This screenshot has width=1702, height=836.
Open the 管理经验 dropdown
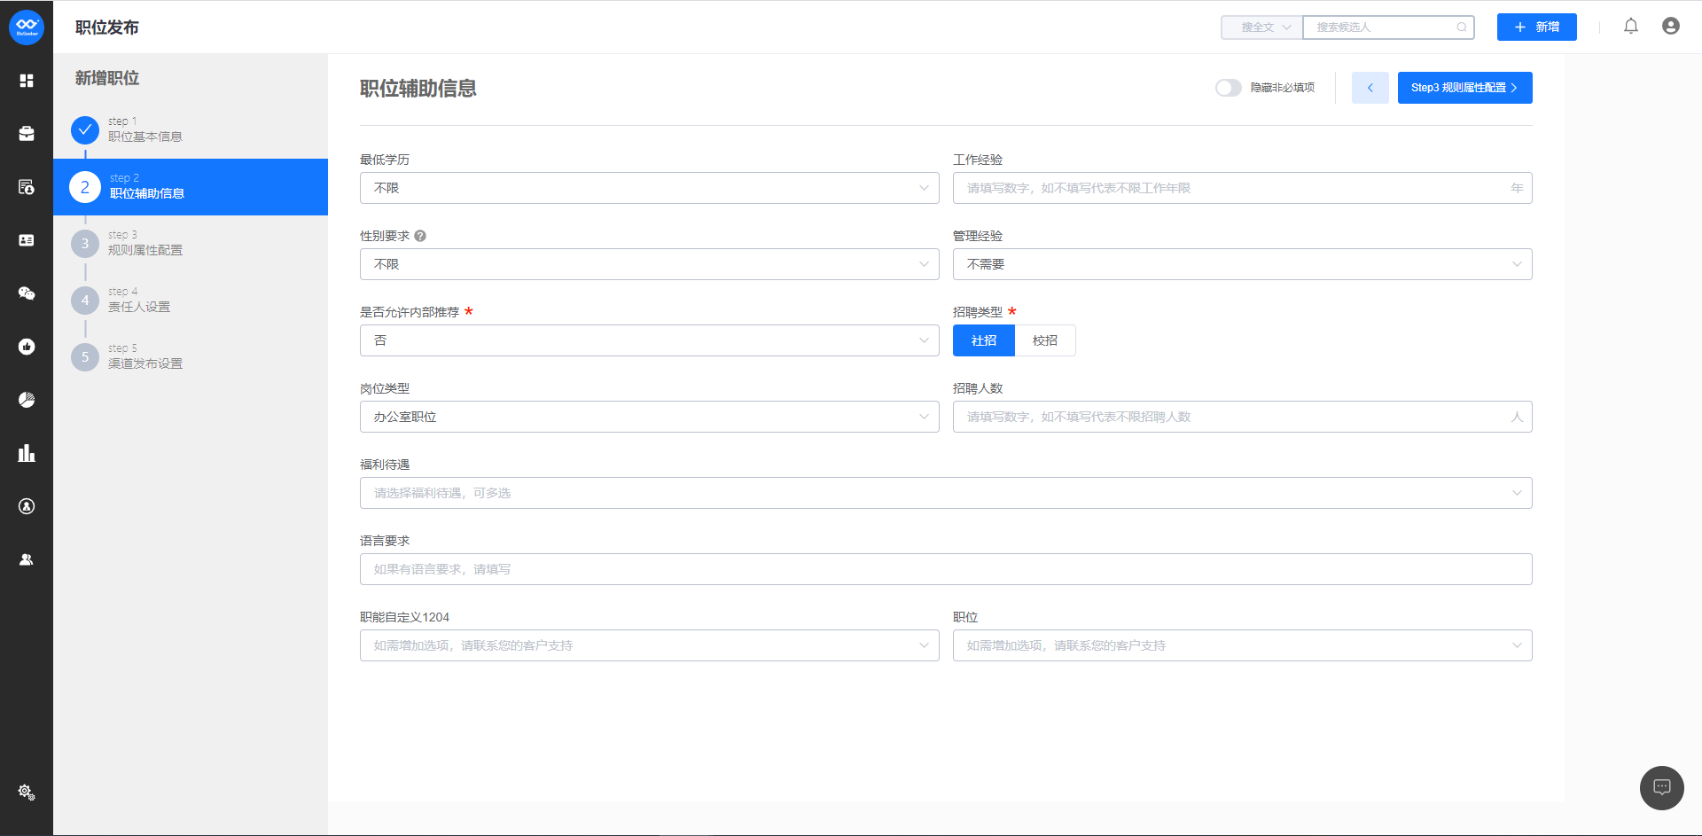tap(1242, 264)
